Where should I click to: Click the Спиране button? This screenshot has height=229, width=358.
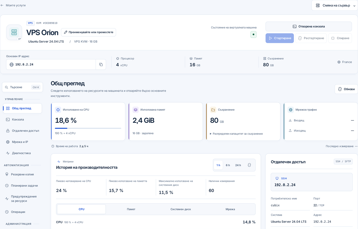[340, 38]
